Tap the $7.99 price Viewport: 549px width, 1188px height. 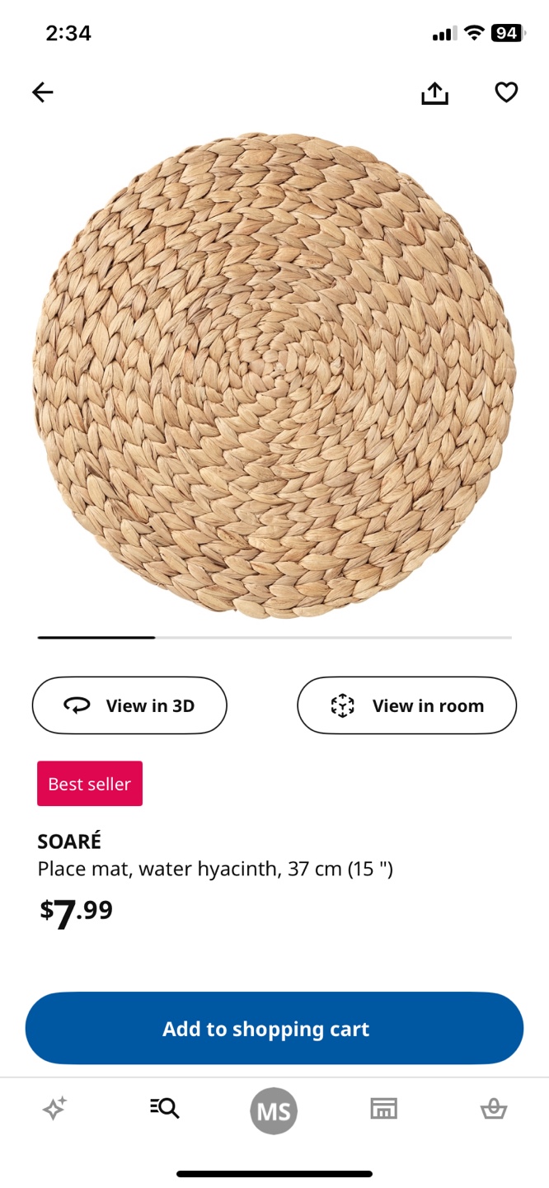point(77,912)
